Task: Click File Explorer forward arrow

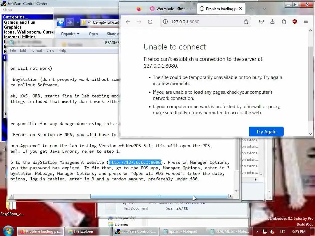Action: tap(70, 22)
